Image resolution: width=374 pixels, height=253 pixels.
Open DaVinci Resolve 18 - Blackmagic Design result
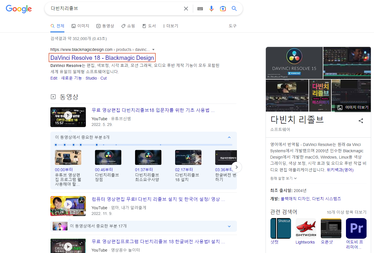pyautogui.click(x=102, y=58)
